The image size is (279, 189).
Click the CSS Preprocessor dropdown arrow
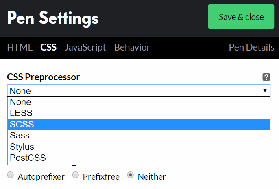tap(265, 90)
